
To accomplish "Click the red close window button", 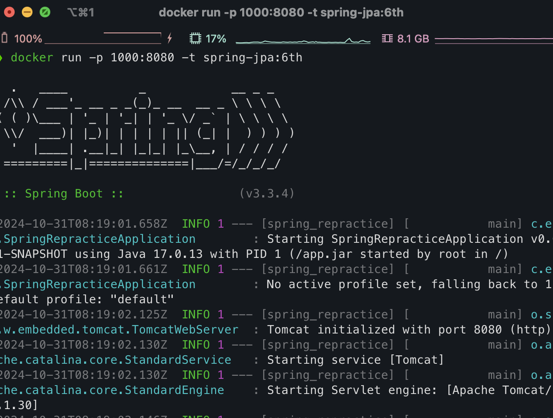I will click(x=9, y=12).
